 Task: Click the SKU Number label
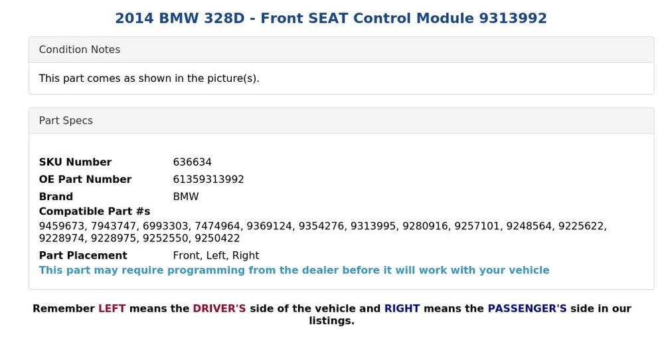[x=75, y=162]
